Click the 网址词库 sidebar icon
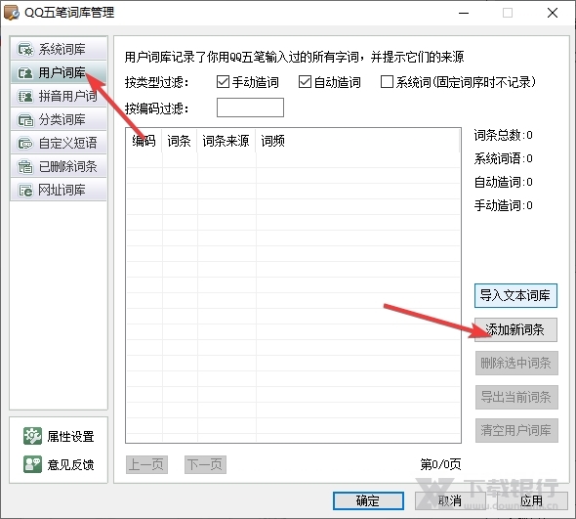 click(x=25, y=191)
